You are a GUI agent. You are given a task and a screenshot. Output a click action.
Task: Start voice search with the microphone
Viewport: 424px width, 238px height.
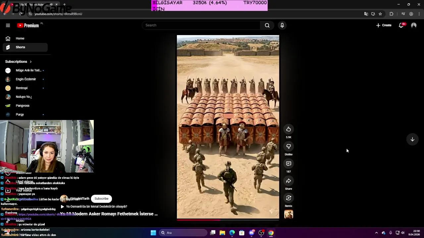(x=282, y=25)
